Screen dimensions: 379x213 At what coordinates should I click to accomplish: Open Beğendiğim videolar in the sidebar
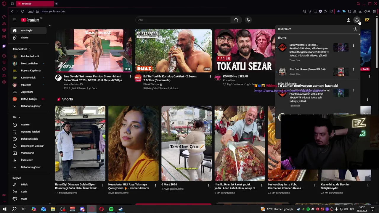tap(28, 146)
